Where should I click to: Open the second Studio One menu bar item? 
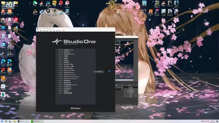41,31
